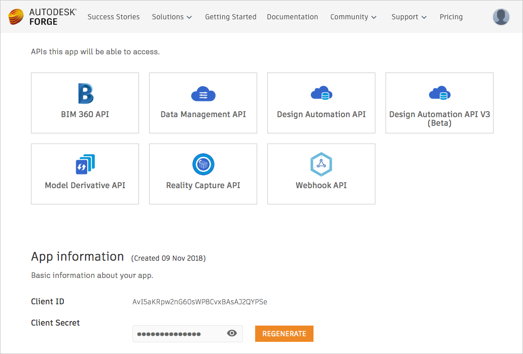Select the Reality Capture API icon
Image resolution: width=523 pixels, height=354 pixels.
point(203,165)
